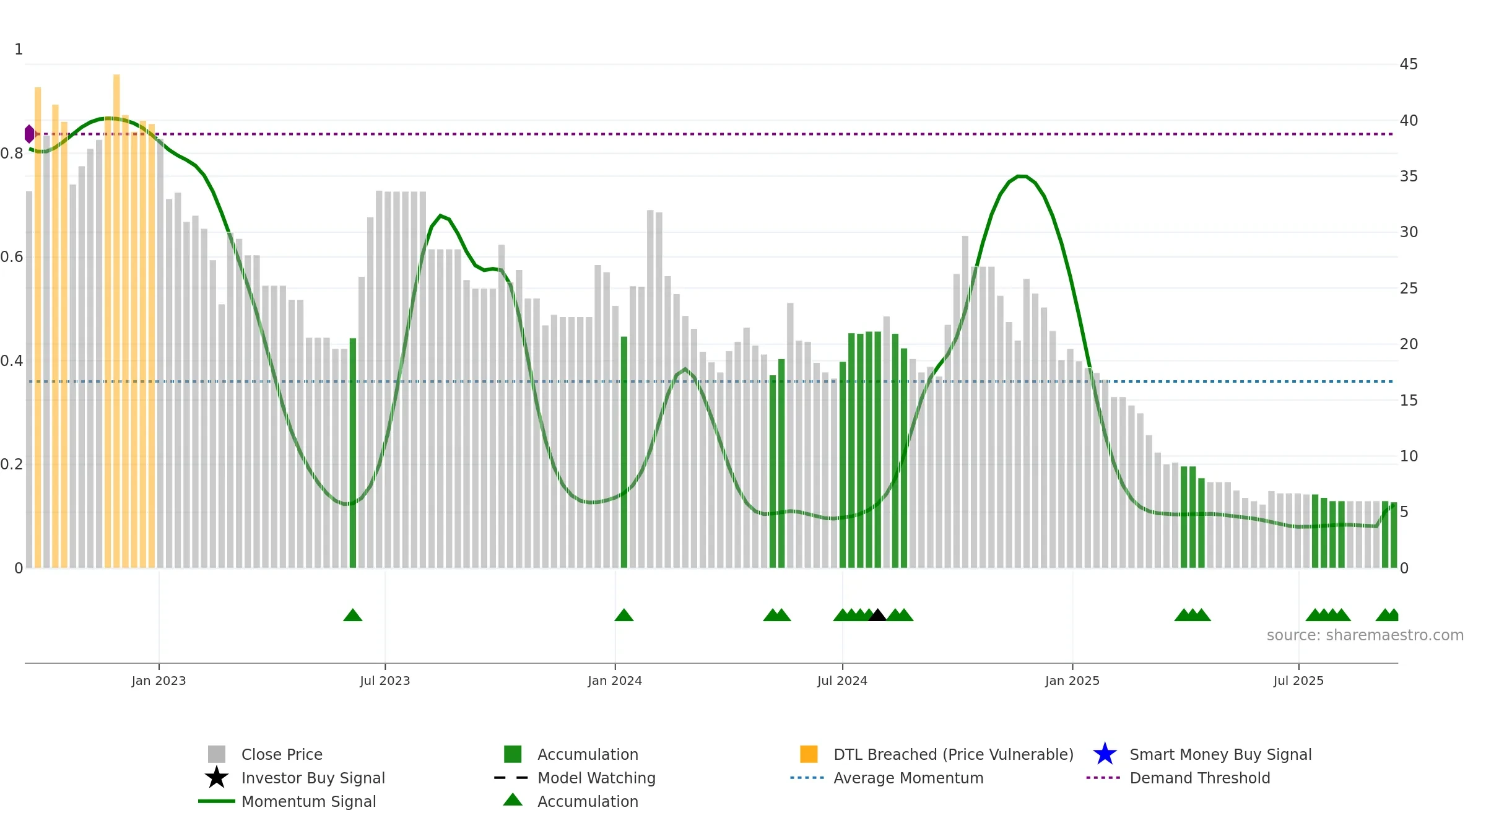Click the orange DTL Breached color swatch

coord(809,754)
